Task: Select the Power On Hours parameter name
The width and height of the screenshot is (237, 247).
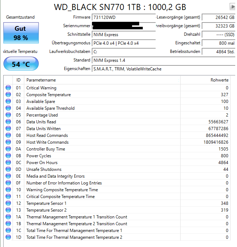Action: [x=42, y=163]
